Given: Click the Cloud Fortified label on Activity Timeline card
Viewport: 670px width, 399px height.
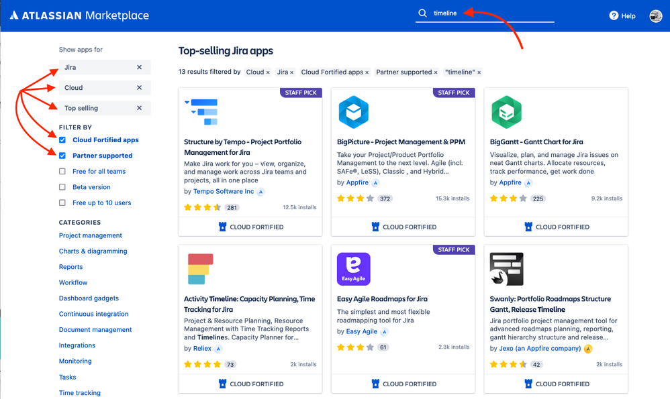Looking at the screenshot, I should (x=256, y=384).
